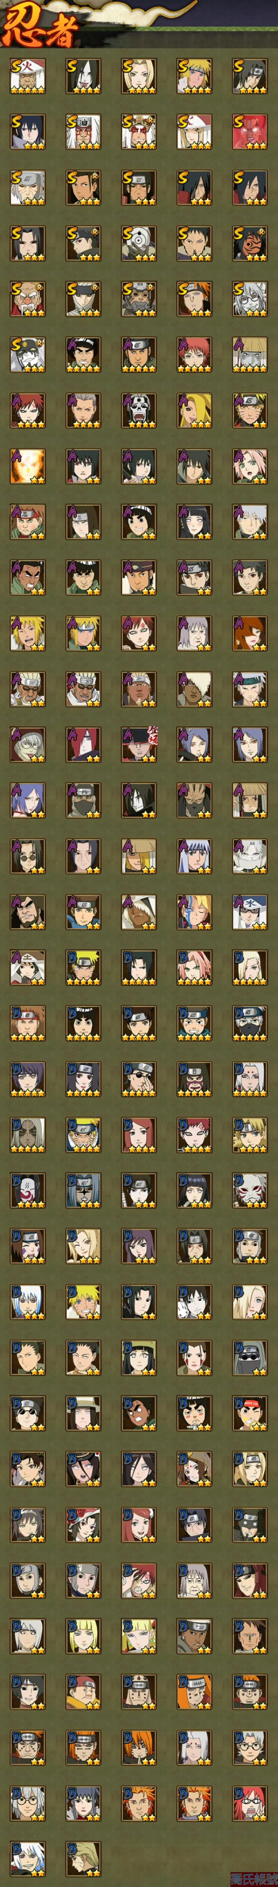Choose the A-rank Deidara portrait
Image resolution: width=278 pixels, height=1887 pixels.
[x=194, y=410]
